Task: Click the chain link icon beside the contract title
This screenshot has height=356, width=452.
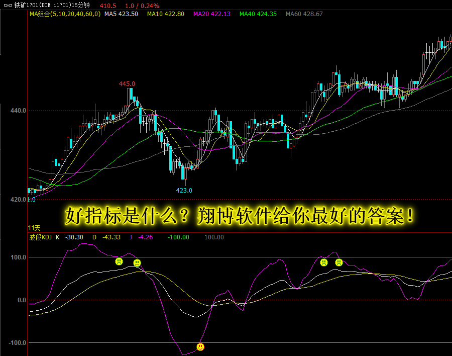Action: pyautogui.click(x=8, y=6)
